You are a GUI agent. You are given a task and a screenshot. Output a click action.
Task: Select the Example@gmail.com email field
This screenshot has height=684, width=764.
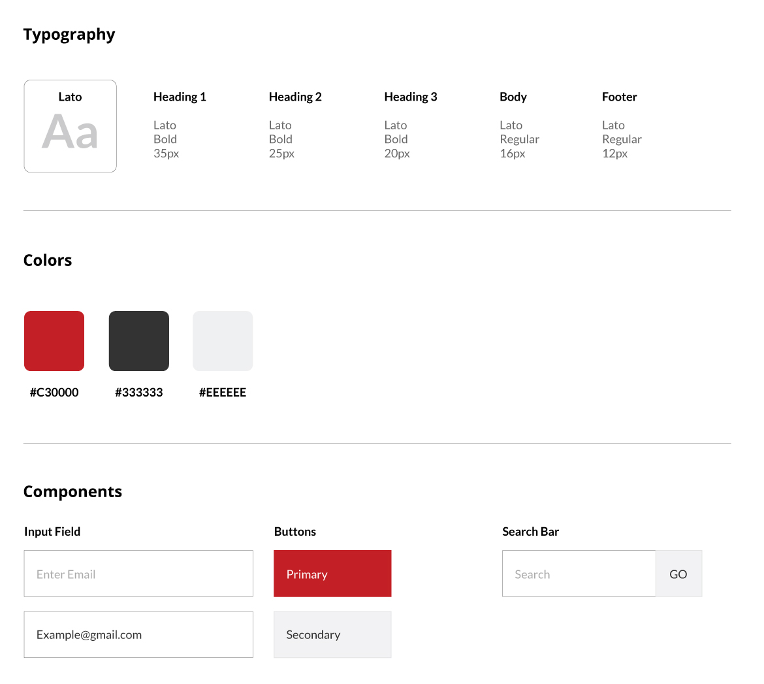[x=138, y=634]
